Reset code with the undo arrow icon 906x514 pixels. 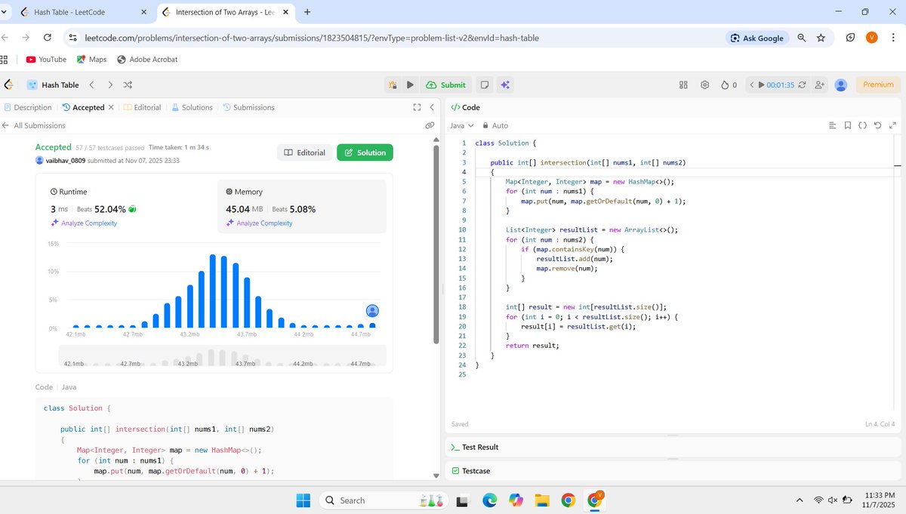(877, 125)
